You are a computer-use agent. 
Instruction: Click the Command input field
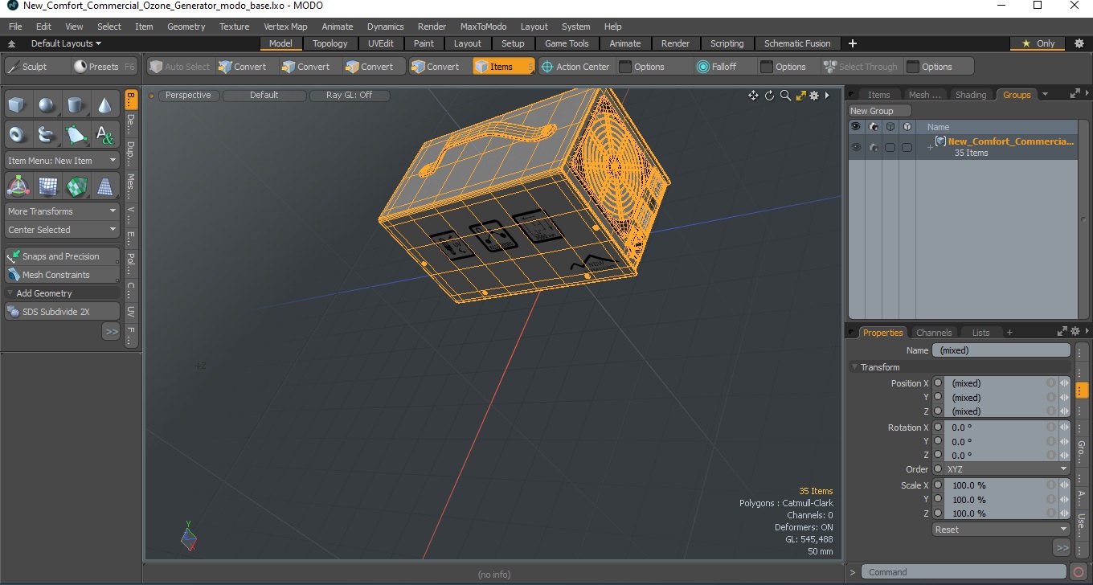pyautogui.click(x=964, y=572)
